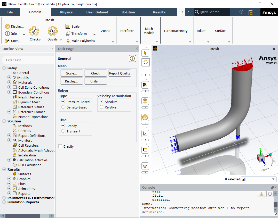The image size is (278, 218).
Task: Enable the Gravity checkbox
Action: coord(60,146)
